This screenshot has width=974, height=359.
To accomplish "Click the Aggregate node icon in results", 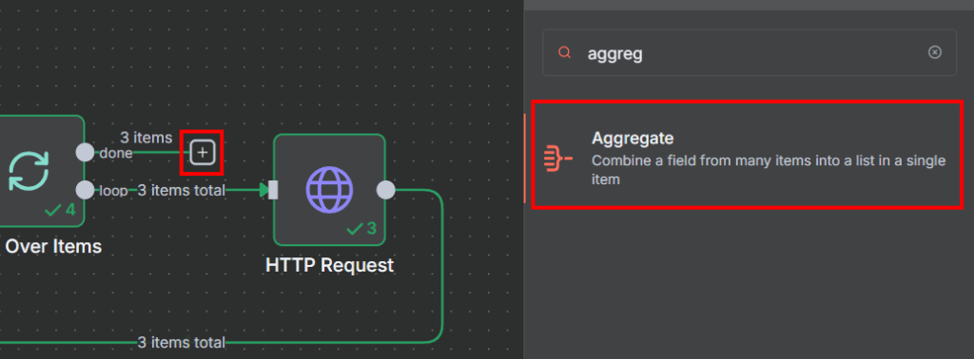I will [557, 158].
